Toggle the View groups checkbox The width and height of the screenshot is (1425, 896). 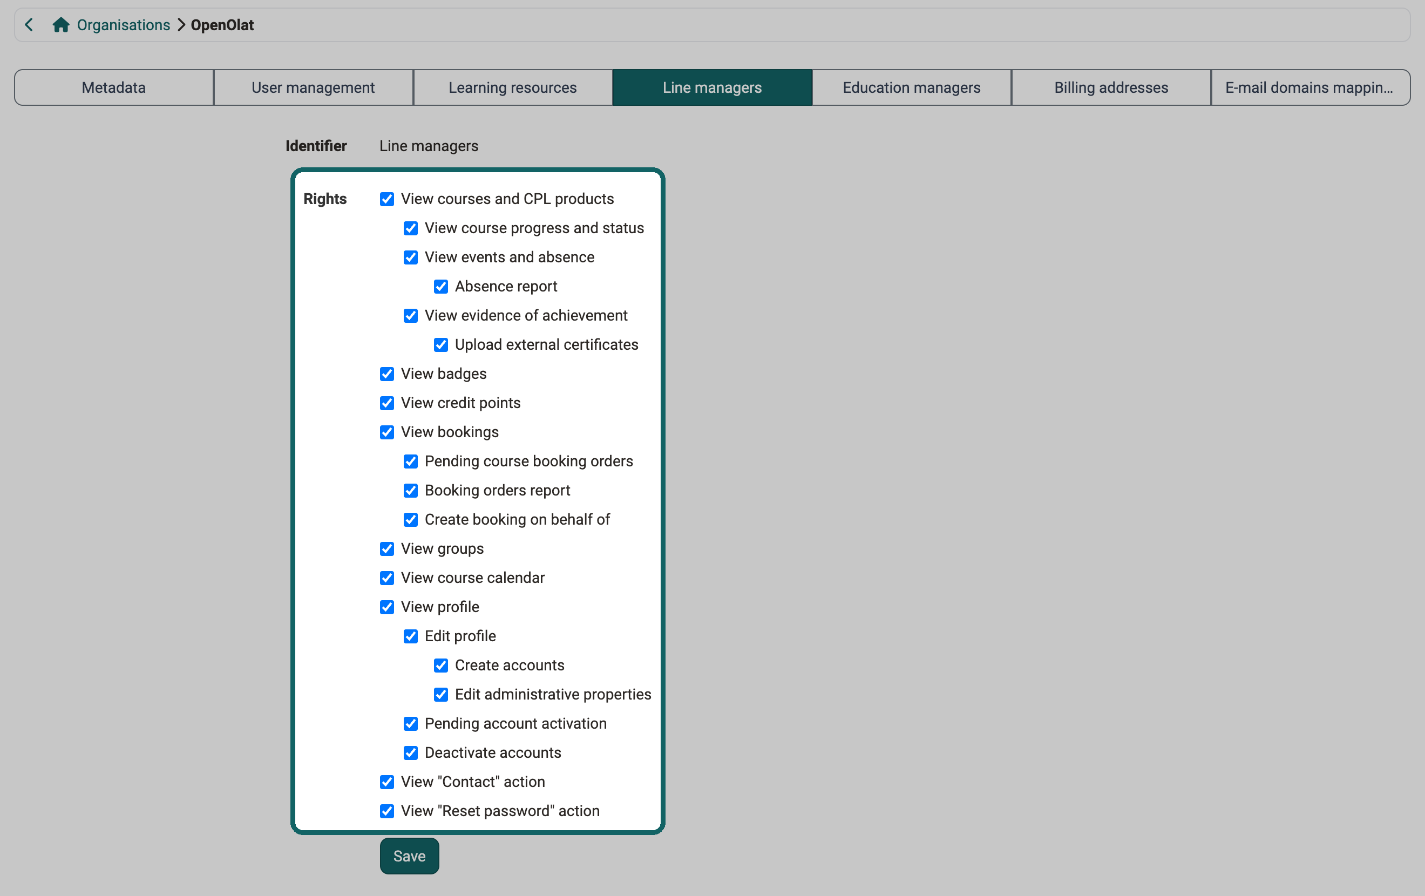[x=387, y=549]
